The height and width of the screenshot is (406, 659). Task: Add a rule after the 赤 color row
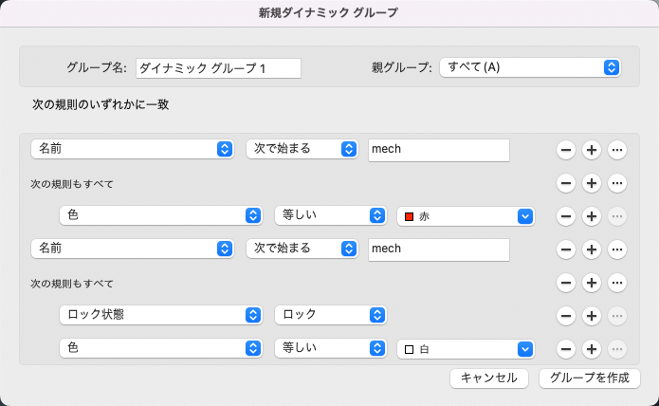pyautogui.click(x=591, y=216)
